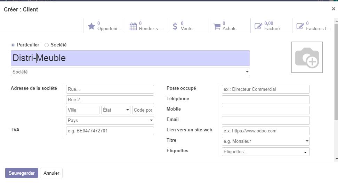Close the Créer Client dialog
Viewport: 338px width, 183px height.
(333, 9)
